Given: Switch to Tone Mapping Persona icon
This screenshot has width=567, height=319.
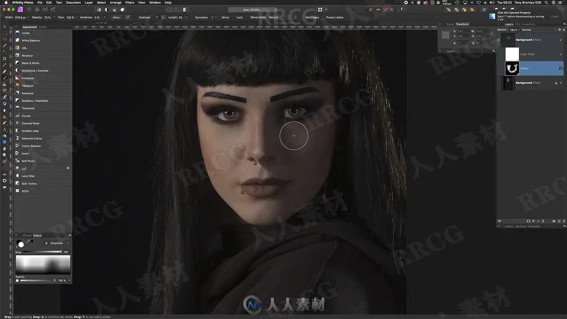Looking at the screenshot, I should [x=45, y=9].
